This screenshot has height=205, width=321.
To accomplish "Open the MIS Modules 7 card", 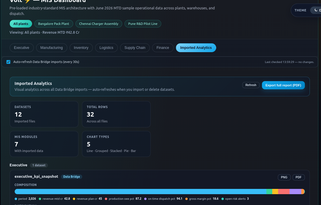I will [44, 144].
